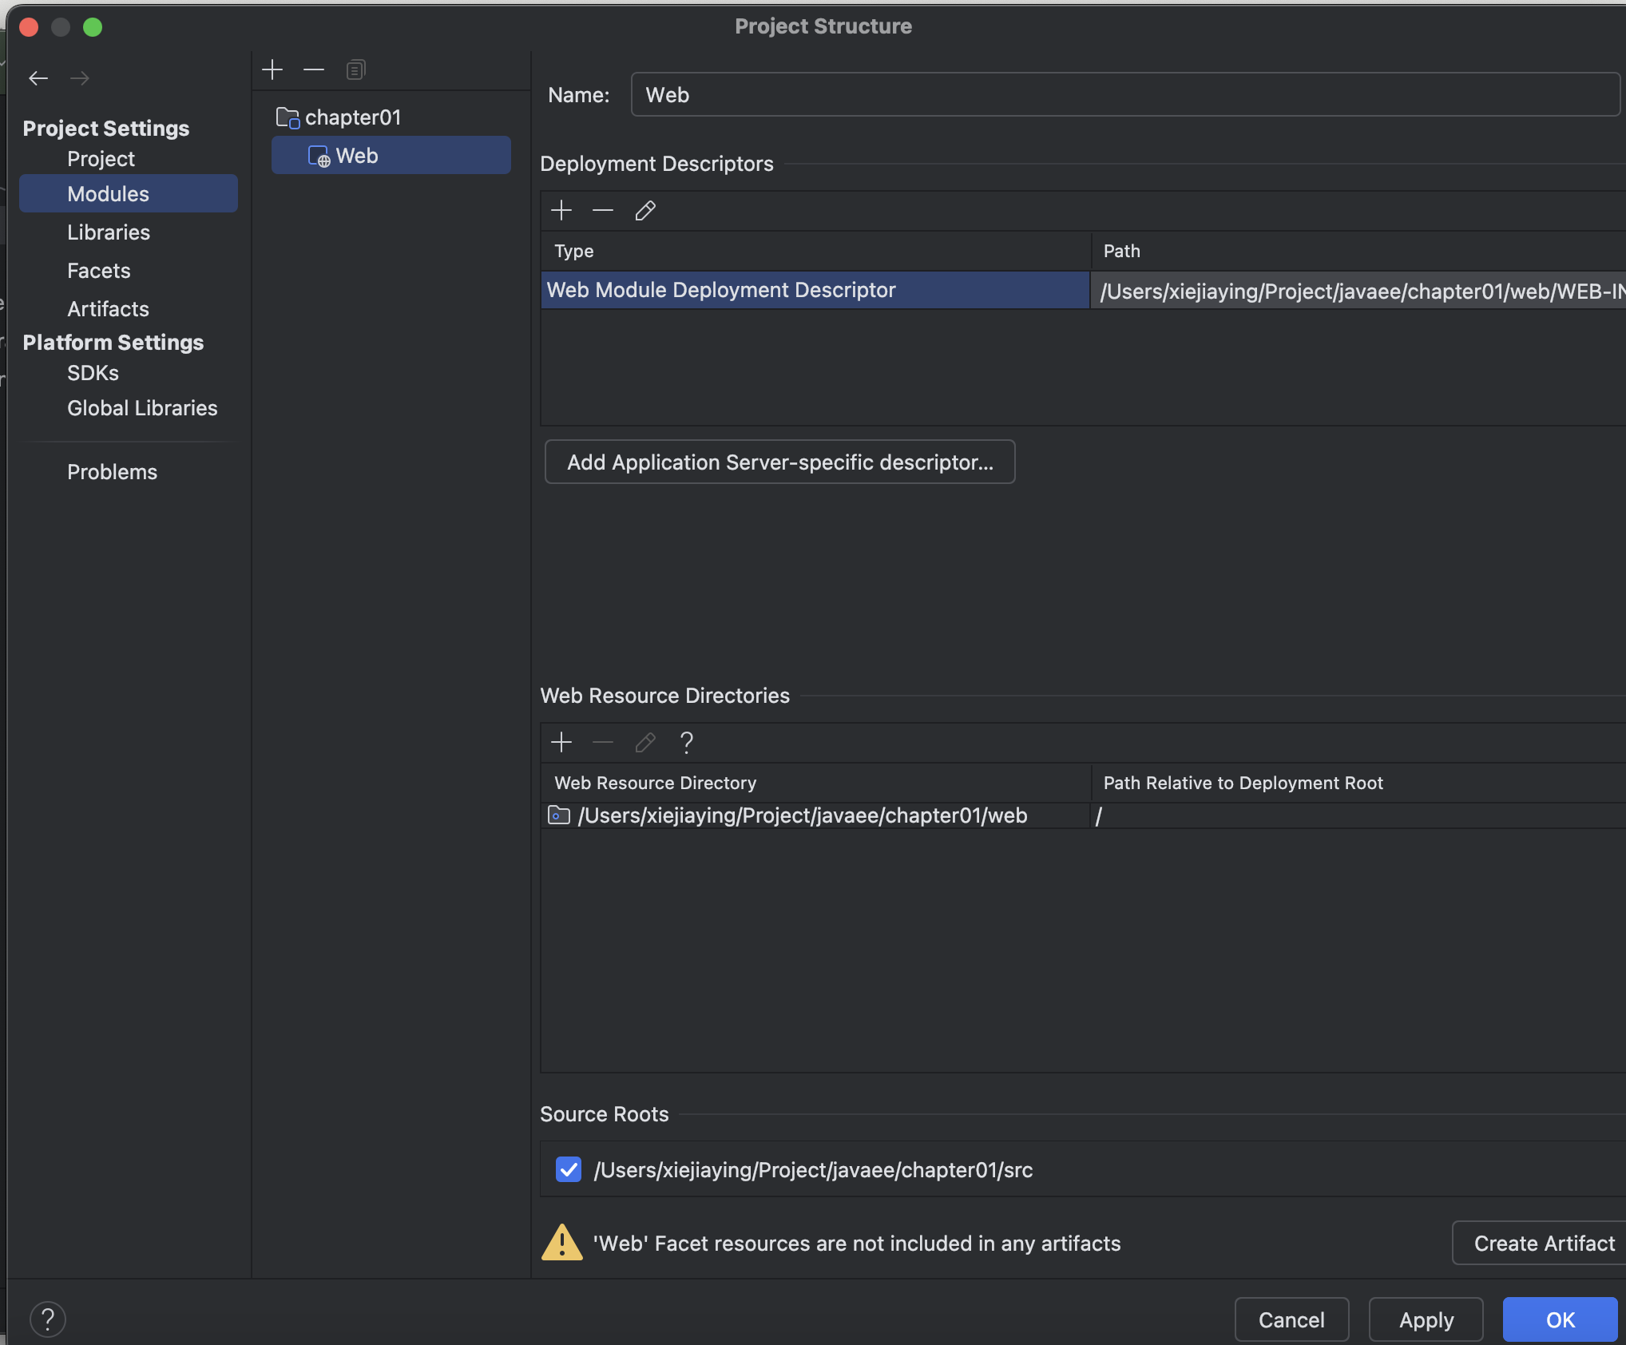
Task: Navigate back with the left arrow
Action: pos(38,78)
